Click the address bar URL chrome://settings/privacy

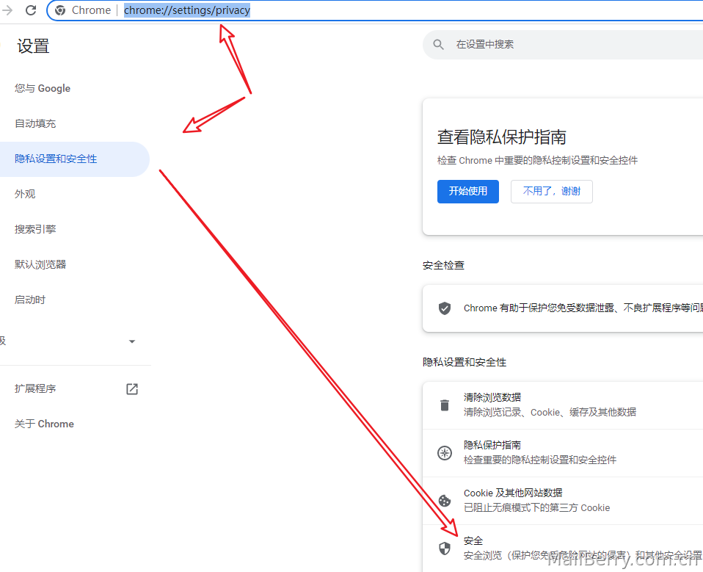(187, 10)
